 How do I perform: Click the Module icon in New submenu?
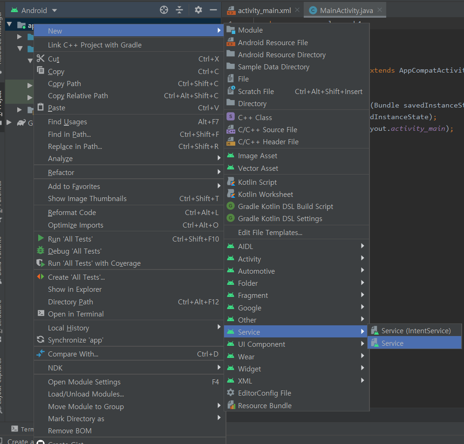pos(231,30)
